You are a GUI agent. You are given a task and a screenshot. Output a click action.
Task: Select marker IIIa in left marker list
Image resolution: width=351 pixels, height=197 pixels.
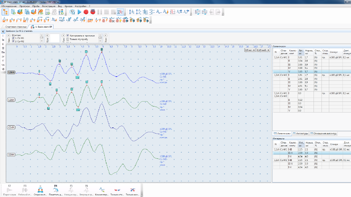pyautogui.click(x=3, y=52)
